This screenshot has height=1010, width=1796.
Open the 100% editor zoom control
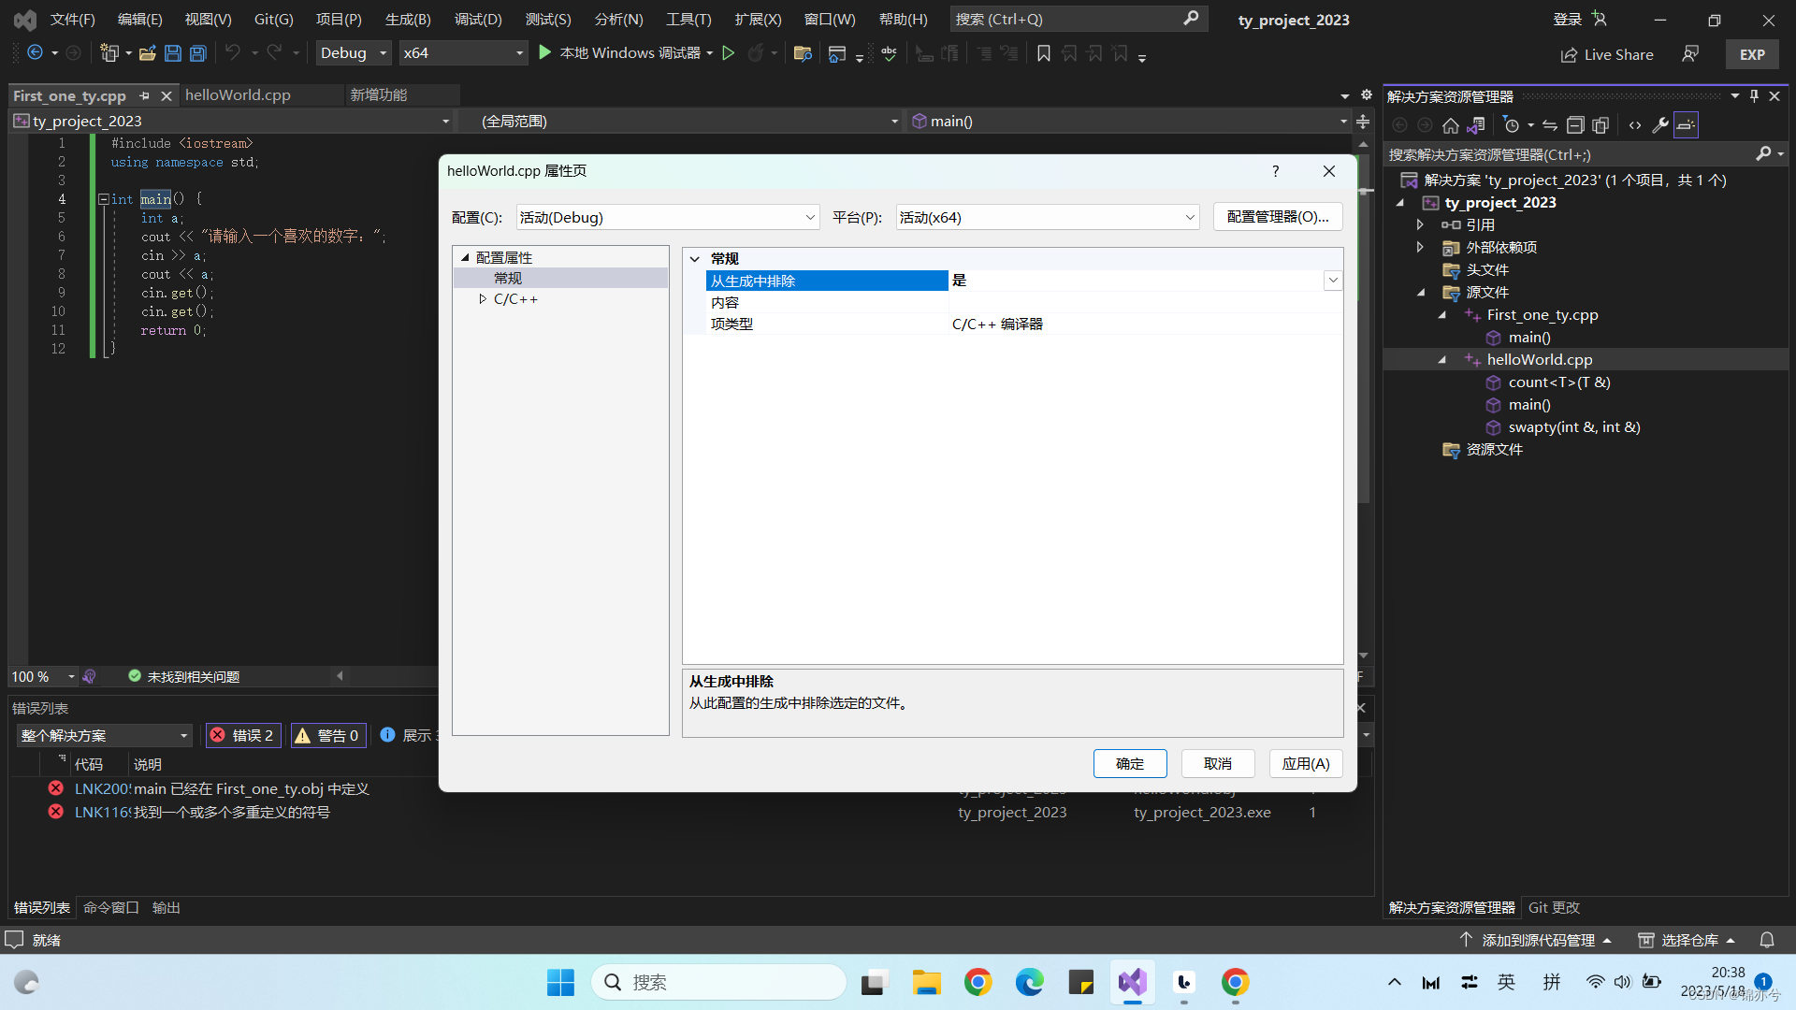click(42, 676)
